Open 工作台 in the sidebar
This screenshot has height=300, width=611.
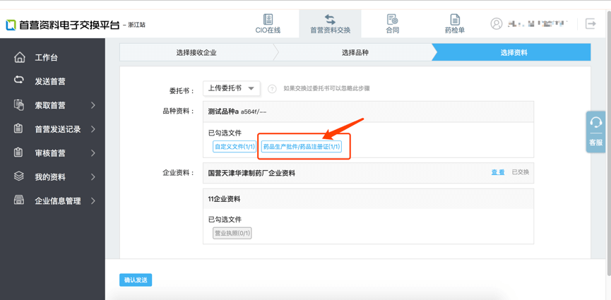pos(47,58)
